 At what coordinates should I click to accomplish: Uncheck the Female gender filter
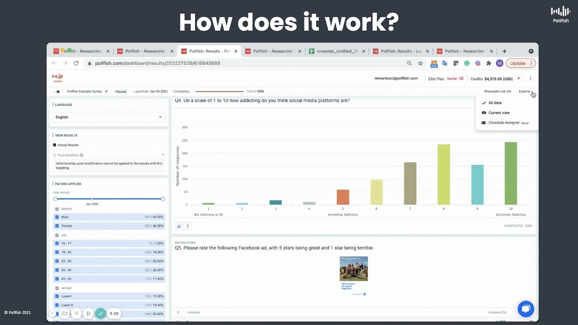click(x=57, y=226)
